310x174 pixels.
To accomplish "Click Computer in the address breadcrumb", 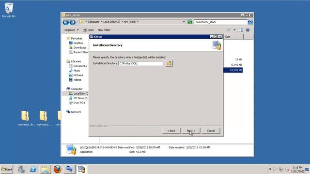I will coord(93,22).
